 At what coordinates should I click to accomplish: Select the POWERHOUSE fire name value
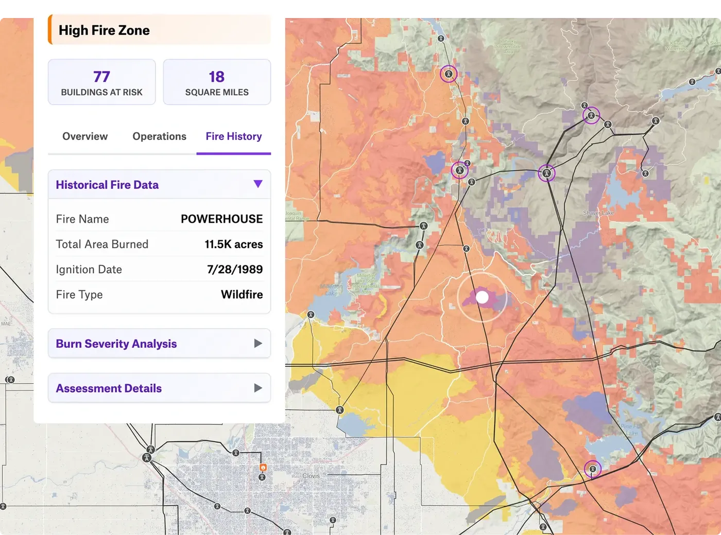tap(221, 219)
